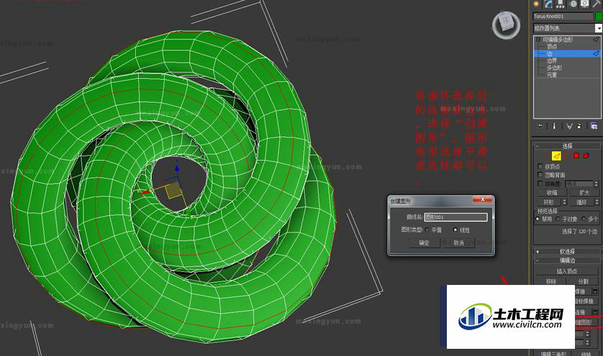Select the 禁用 preview selection radio

pyautogui.click(x=538, y=219)
